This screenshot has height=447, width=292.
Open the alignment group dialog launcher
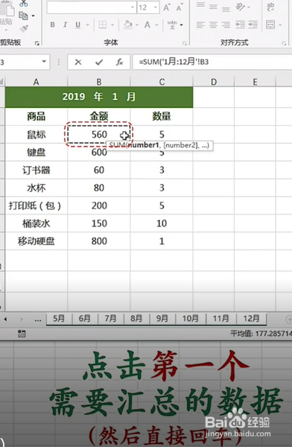click(284, 43)
